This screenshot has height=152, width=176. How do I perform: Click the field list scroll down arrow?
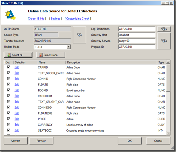pos(168,133)
